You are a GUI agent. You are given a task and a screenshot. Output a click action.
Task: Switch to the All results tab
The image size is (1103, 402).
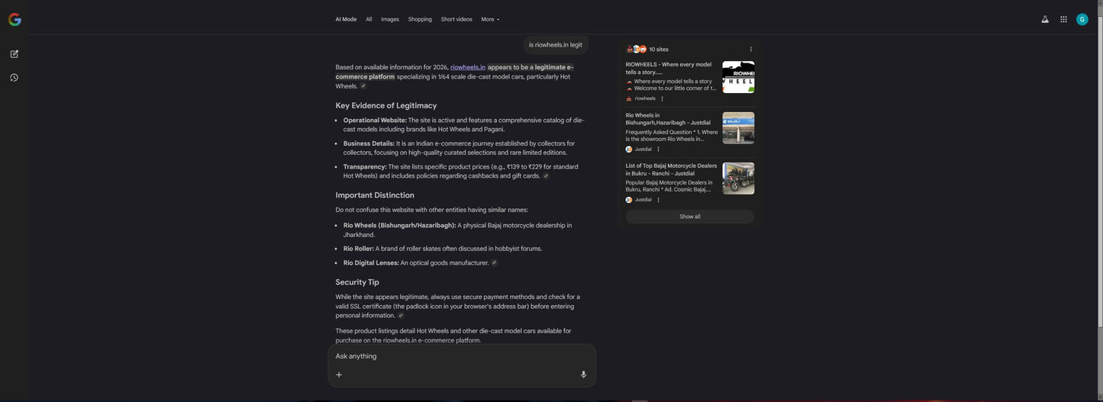pos(369,19)
